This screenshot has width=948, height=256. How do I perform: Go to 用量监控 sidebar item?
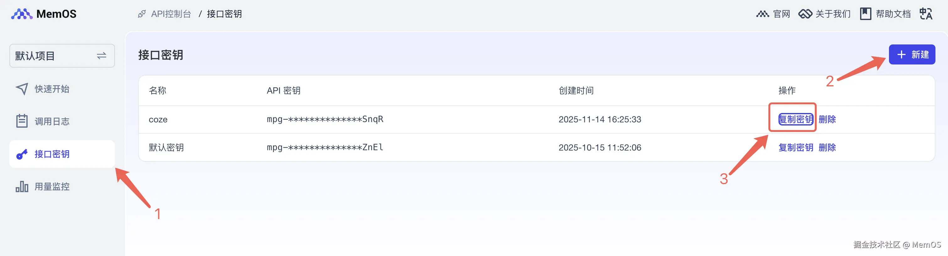[x=51, y=187]
